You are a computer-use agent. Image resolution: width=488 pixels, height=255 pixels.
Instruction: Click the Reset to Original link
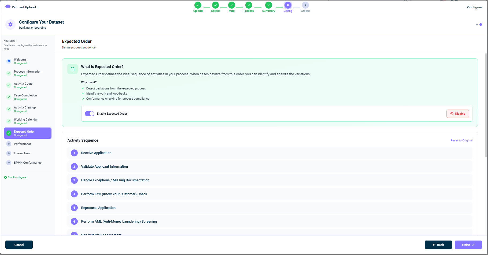point(461,140)
